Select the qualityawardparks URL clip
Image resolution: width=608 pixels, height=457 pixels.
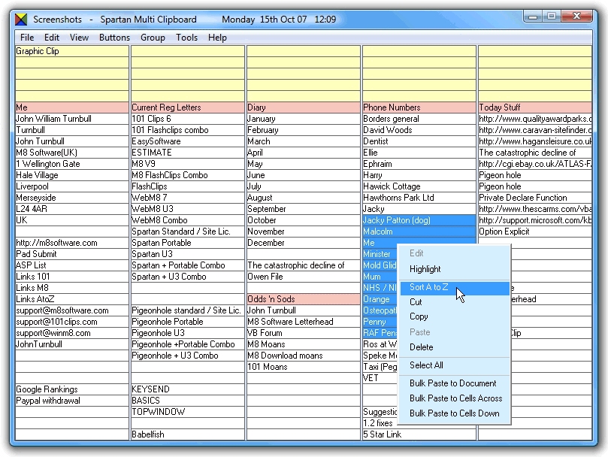(x=534, y=119)
